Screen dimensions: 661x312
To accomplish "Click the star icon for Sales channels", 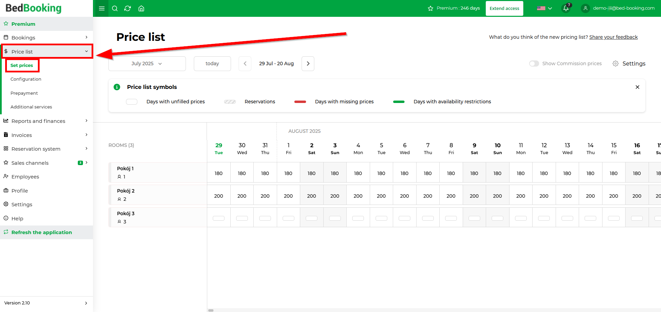I will [x=6, y=162].
